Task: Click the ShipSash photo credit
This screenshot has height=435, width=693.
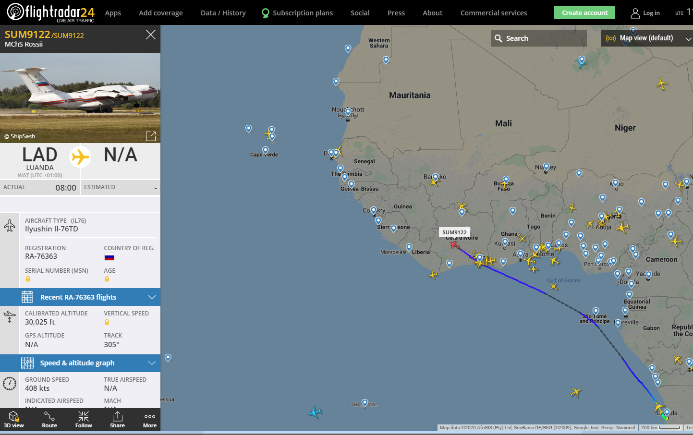Action: 20,136
